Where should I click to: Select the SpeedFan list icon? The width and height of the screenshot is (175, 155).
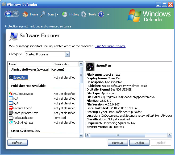(11, 77)
